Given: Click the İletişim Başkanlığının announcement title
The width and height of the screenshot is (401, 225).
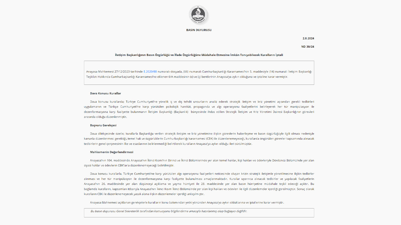Looking at the screenshot, I should pos(199,55).
